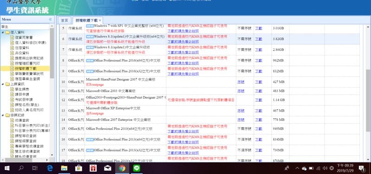
Task: Click the Menu tree horizontal scrollbar
Action: click(19, 160)
